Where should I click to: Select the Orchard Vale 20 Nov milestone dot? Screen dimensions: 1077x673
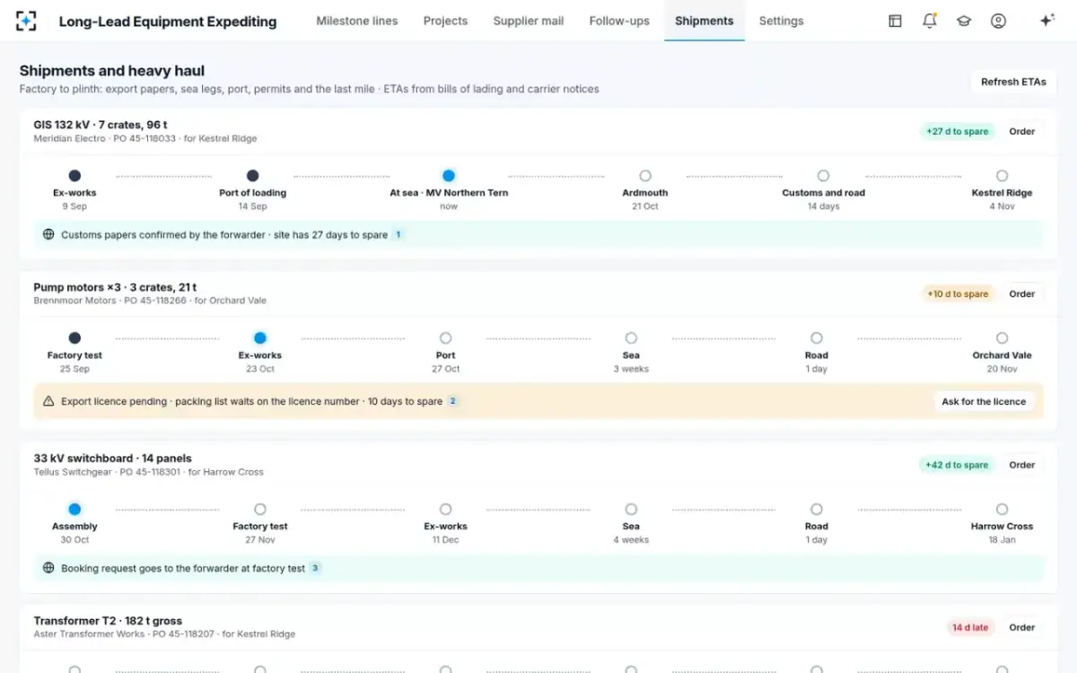(1002, 338)
